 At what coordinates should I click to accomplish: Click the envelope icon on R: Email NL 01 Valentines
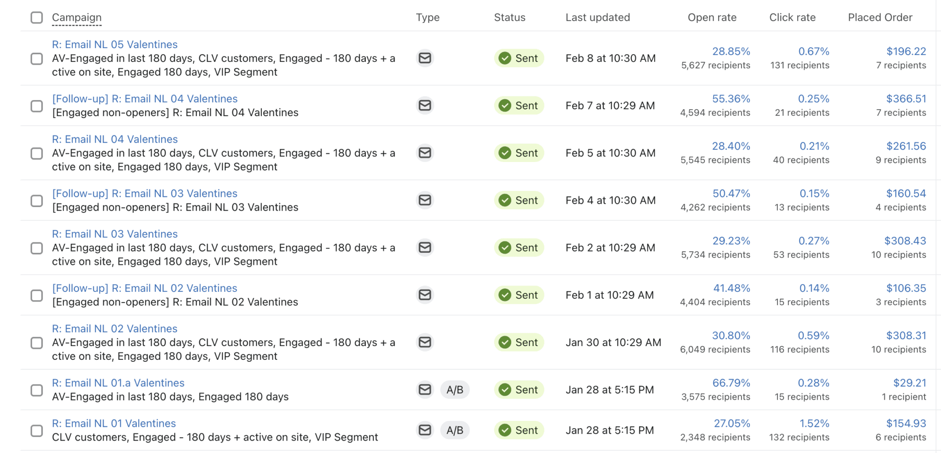pos(425,430)
